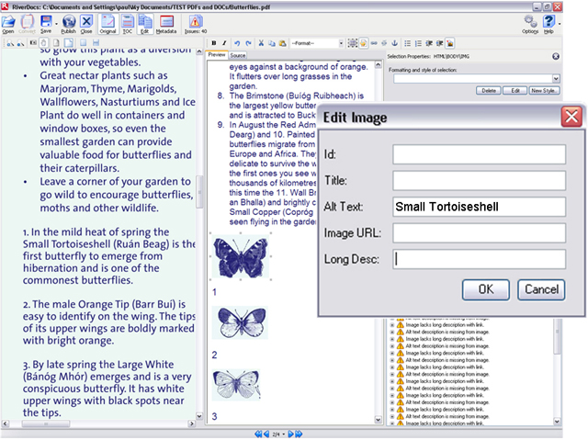The height and width of the screenshot is (440, 588).
Task: Click the insert image toolbar icon
Action: pyautogui.click(x=450, y=43)
